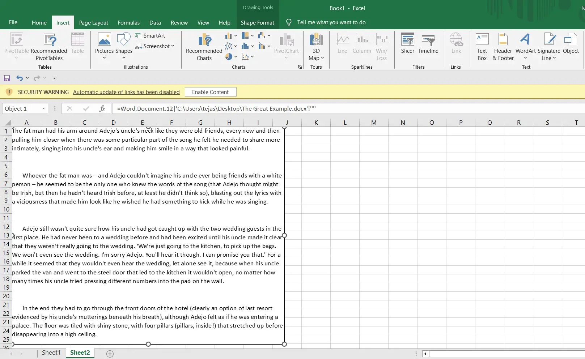The height and width of the screenshot is (359, 585).
Task: Select the Sheet2 tab
Action: pos(80,353)
